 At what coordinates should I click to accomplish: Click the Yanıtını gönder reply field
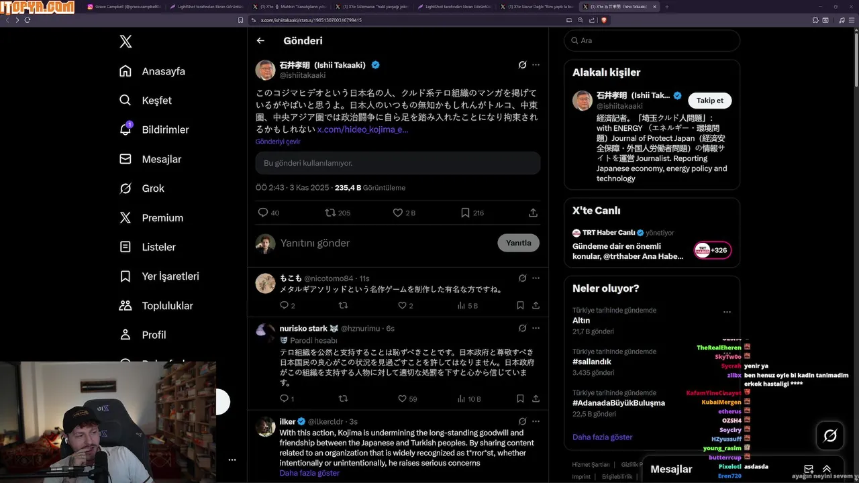[x=384, y=243]
